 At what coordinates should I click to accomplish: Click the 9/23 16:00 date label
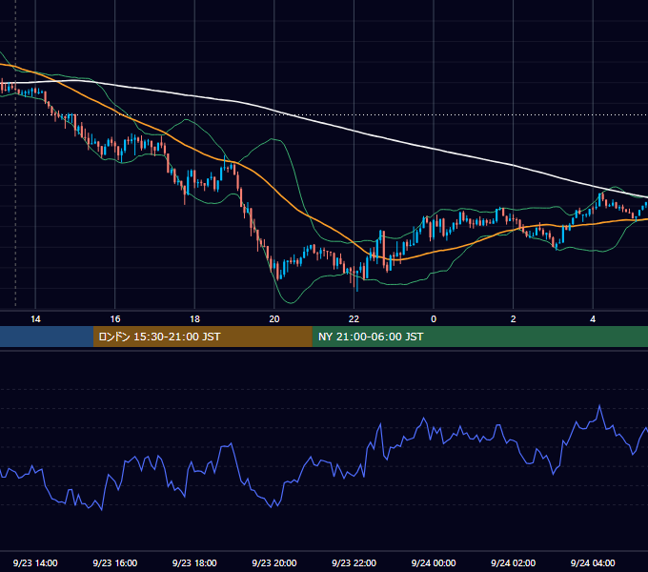pos(115,562)
